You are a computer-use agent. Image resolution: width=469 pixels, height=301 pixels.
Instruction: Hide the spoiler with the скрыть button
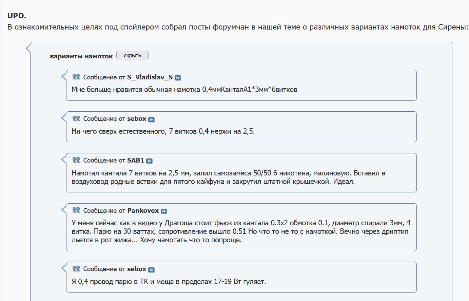[x=132, y=55]
